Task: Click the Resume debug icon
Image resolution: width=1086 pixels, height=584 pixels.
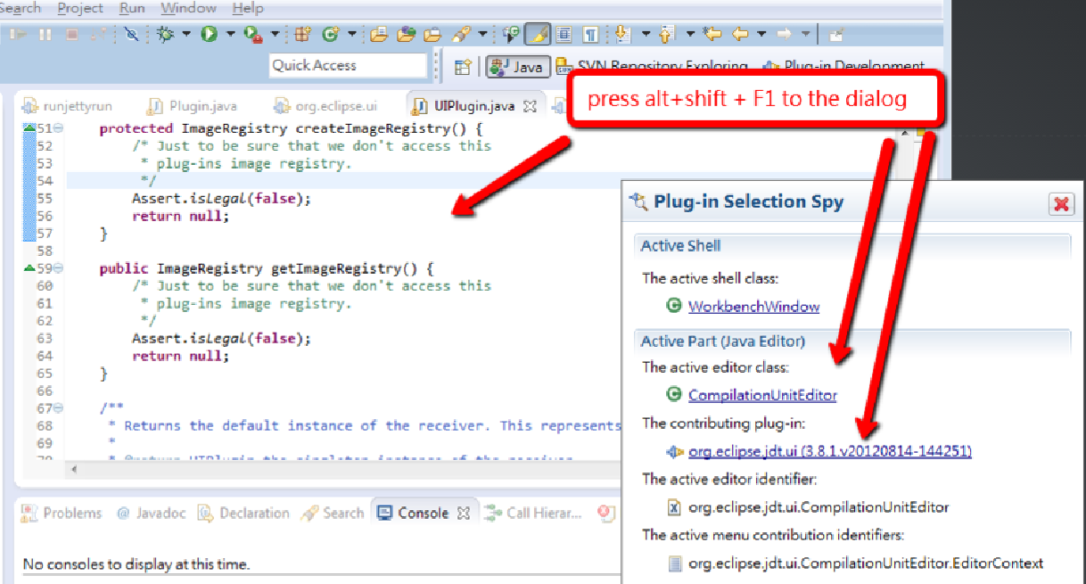Action: [x=18, y=35]
